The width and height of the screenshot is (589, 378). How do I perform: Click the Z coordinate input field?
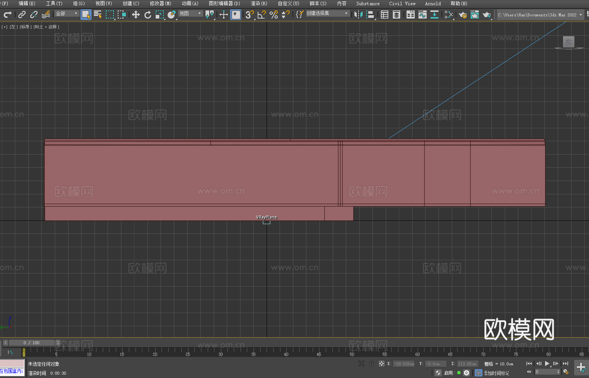[468, 364]
